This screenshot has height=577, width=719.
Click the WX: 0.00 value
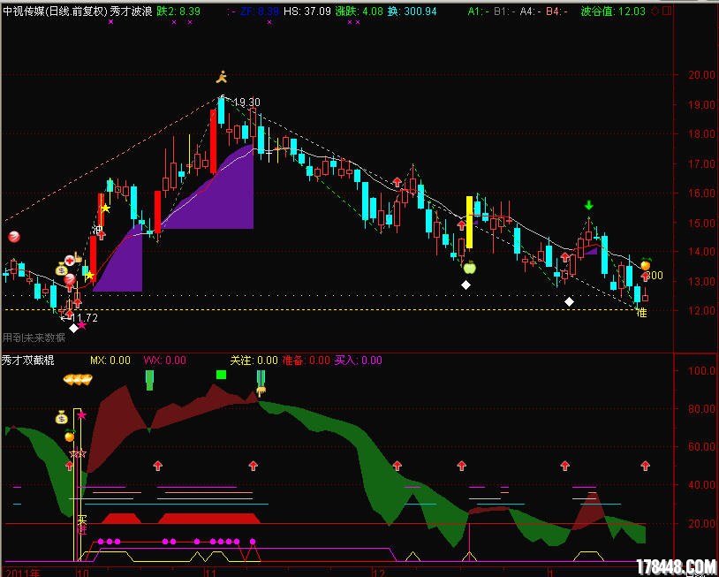[x=164, y=361]
